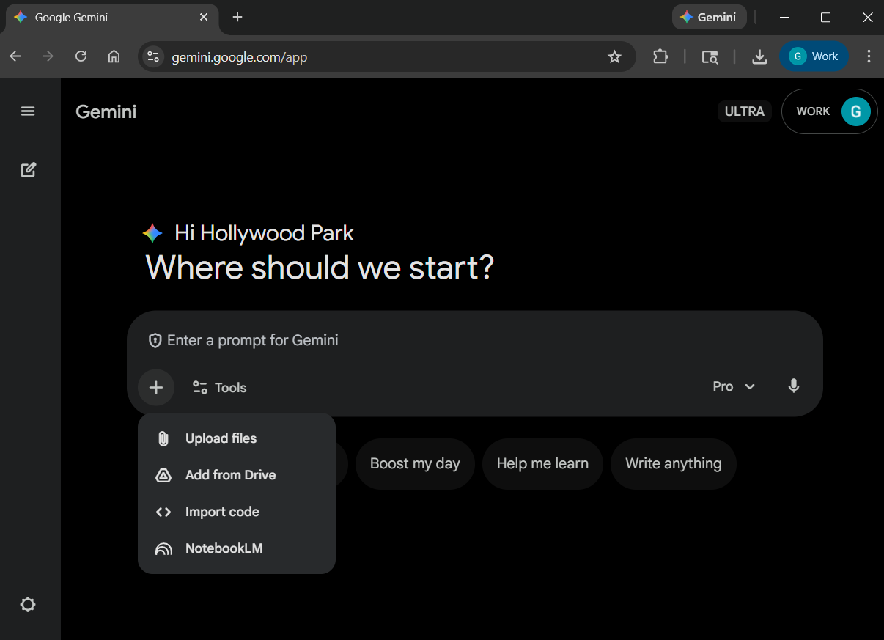
Task: Select the NotebookLM menu entry
Action: (237, 548)
